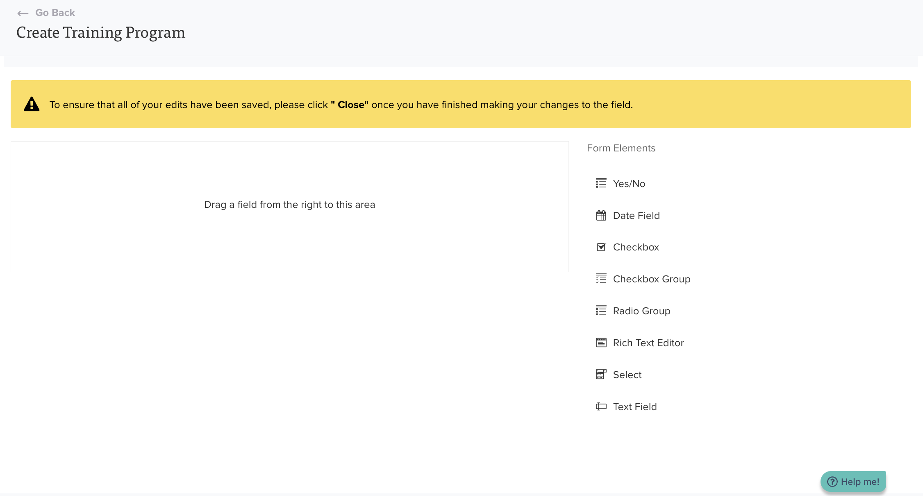Viewport: 923px width, 496px height.
Task: Select the Yes/No form element label
Action: click(x=629, y=184)
